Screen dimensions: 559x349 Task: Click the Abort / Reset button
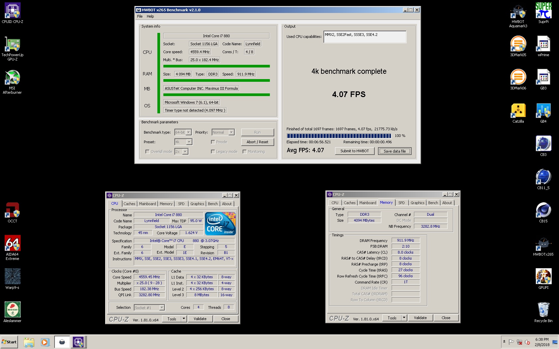[x=258, y=142]
